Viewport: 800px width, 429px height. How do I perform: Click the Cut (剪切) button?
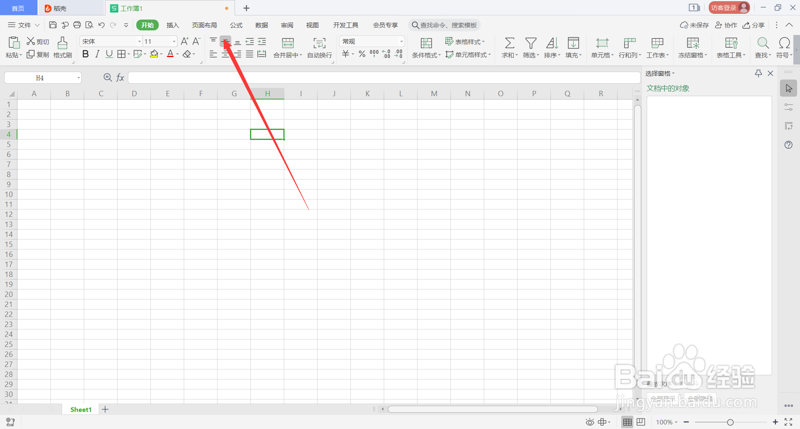38,41
